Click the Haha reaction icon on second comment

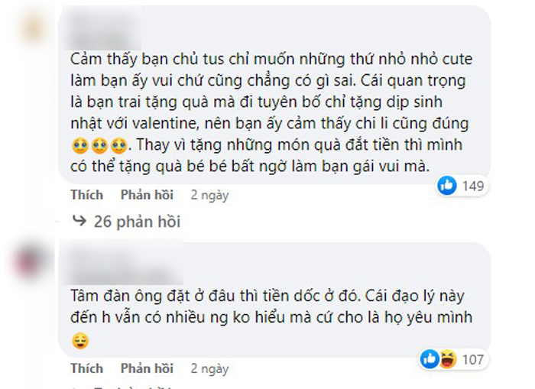click(x=447, y=358)
